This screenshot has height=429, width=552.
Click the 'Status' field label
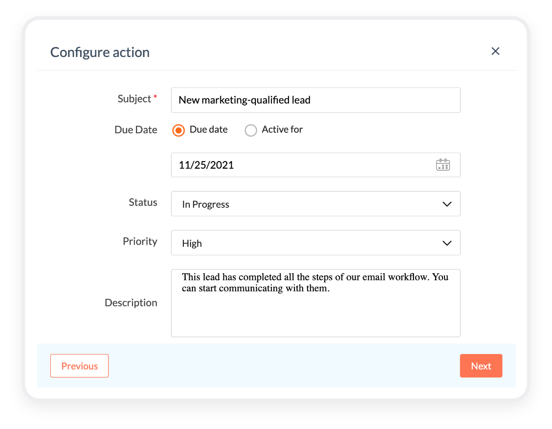pos(143,202)
